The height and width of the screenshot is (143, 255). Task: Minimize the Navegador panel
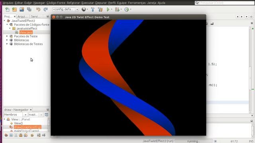coord(48,110)
